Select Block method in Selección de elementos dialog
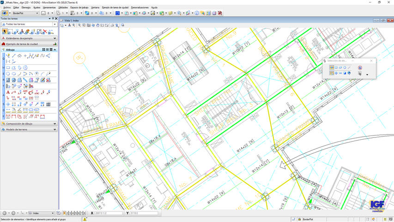 (x=336, y=68)
